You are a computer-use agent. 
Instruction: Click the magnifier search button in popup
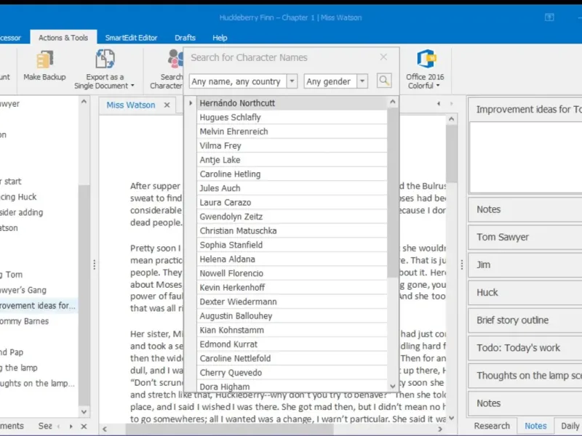pyautogui.click(x=383, y=81)
